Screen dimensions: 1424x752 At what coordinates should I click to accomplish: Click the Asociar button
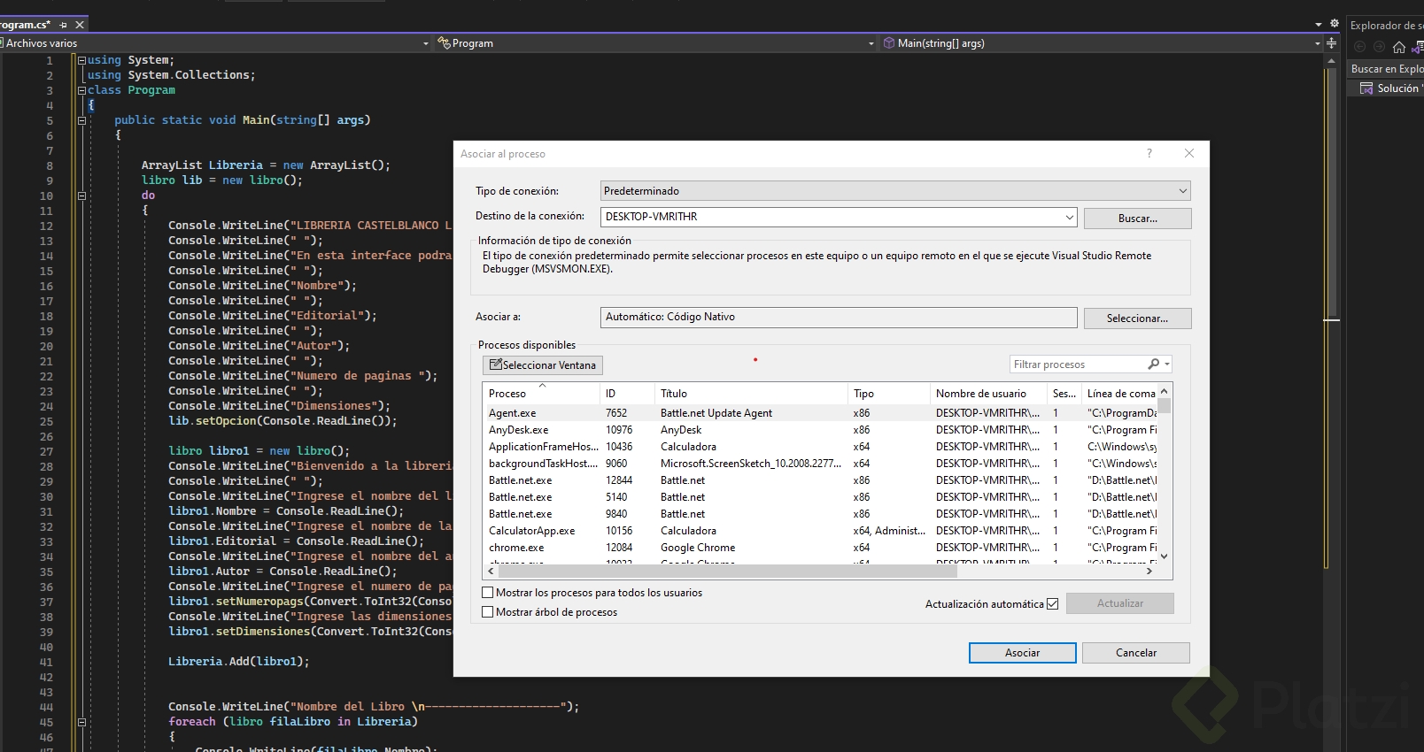coord(1022,653)
